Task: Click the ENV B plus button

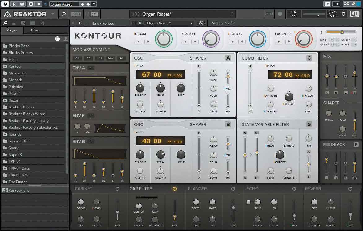Action: 91,141
